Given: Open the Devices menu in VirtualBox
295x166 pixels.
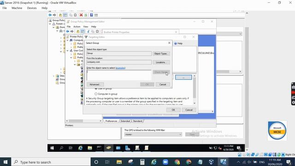Looking at the screenshot, I should point(32,8).
